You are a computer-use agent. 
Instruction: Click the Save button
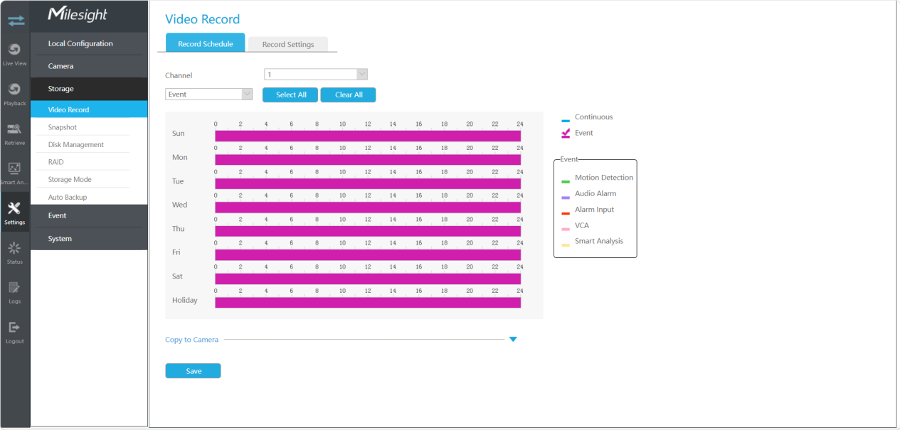194,371
